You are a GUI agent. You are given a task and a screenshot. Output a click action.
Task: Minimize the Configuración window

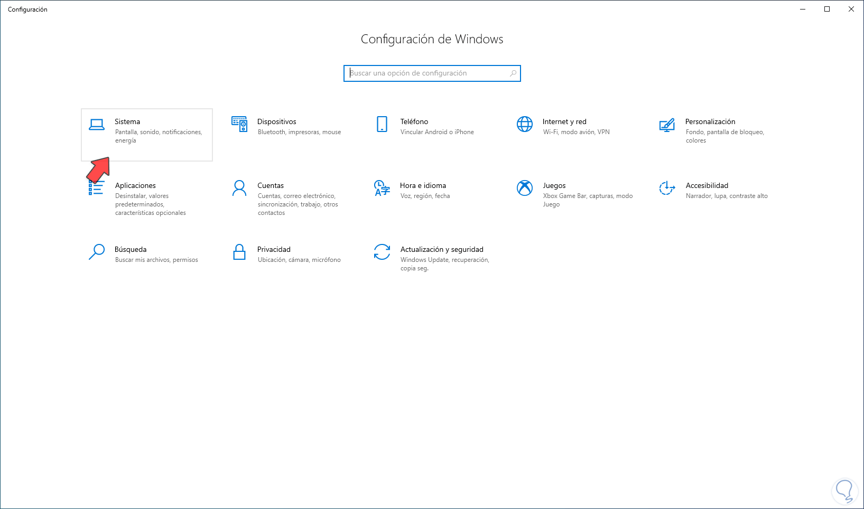pos(803,9)
